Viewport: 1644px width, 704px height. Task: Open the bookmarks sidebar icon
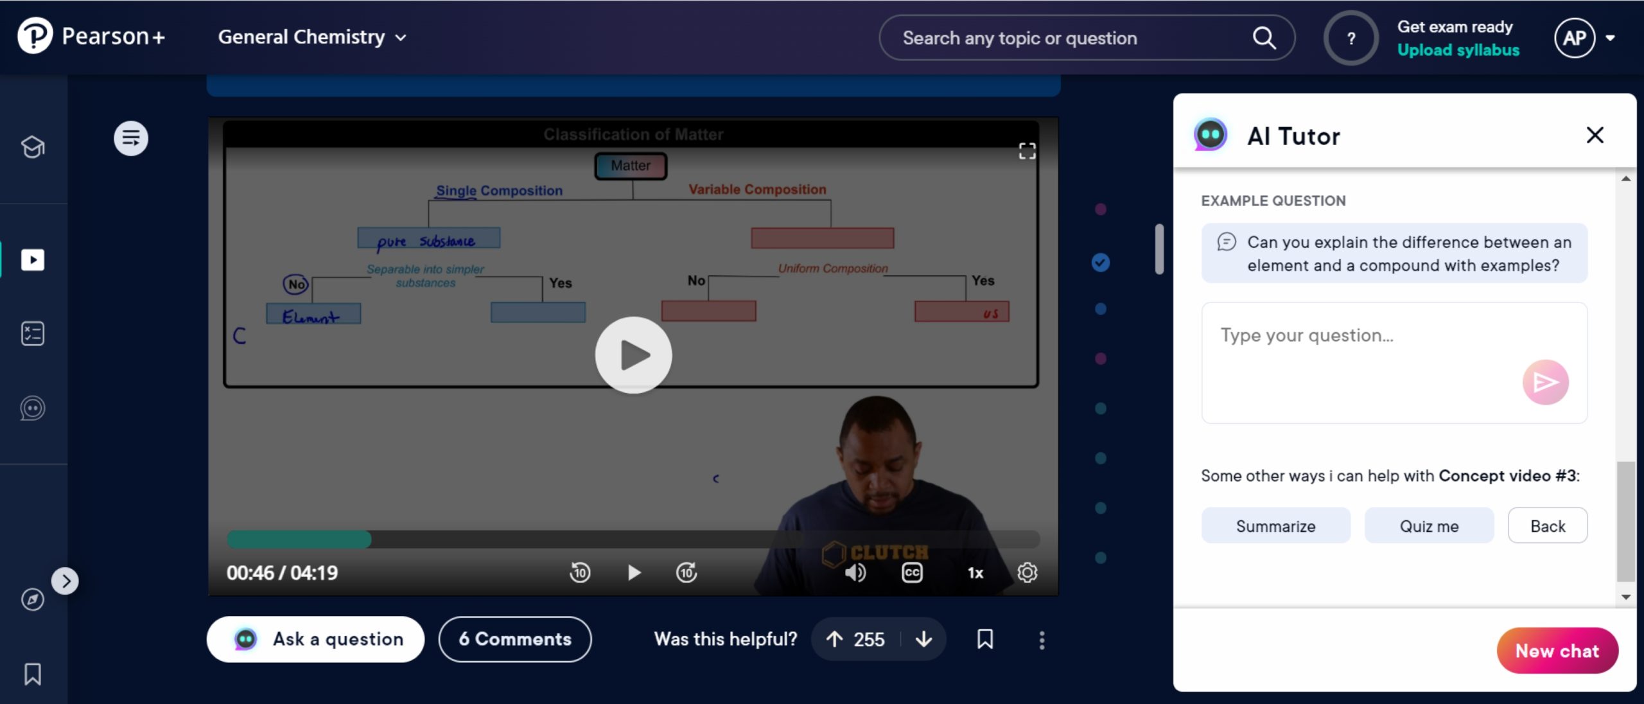tap(33, 674)
